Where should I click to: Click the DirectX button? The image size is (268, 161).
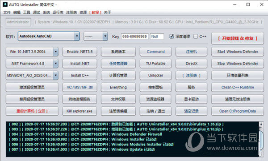[x=192, y=64]
